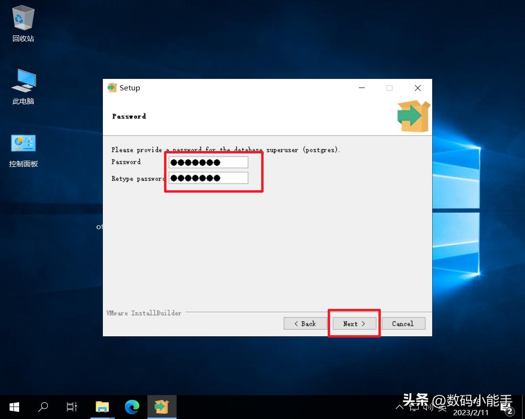
Task: Minimize the Setup window
Action: click(362, 88)
